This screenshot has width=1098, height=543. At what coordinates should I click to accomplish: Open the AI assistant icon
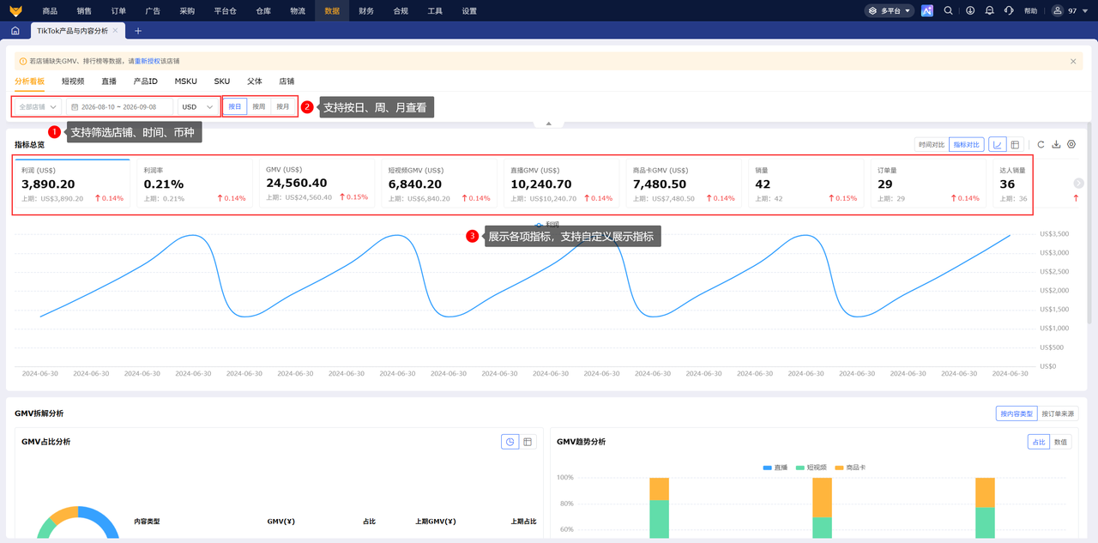click(x=927, y=11)
